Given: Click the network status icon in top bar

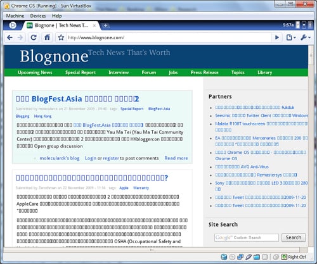Looking at the screenshot, I should pos(304,25).
